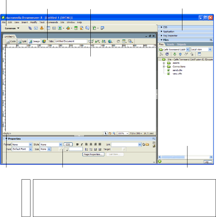Click Preview in Browser globe icon
Screen dimensions: 216x217
tap(110, 41)
